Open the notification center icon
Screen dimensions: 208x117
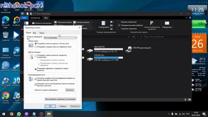click(204, 114)
